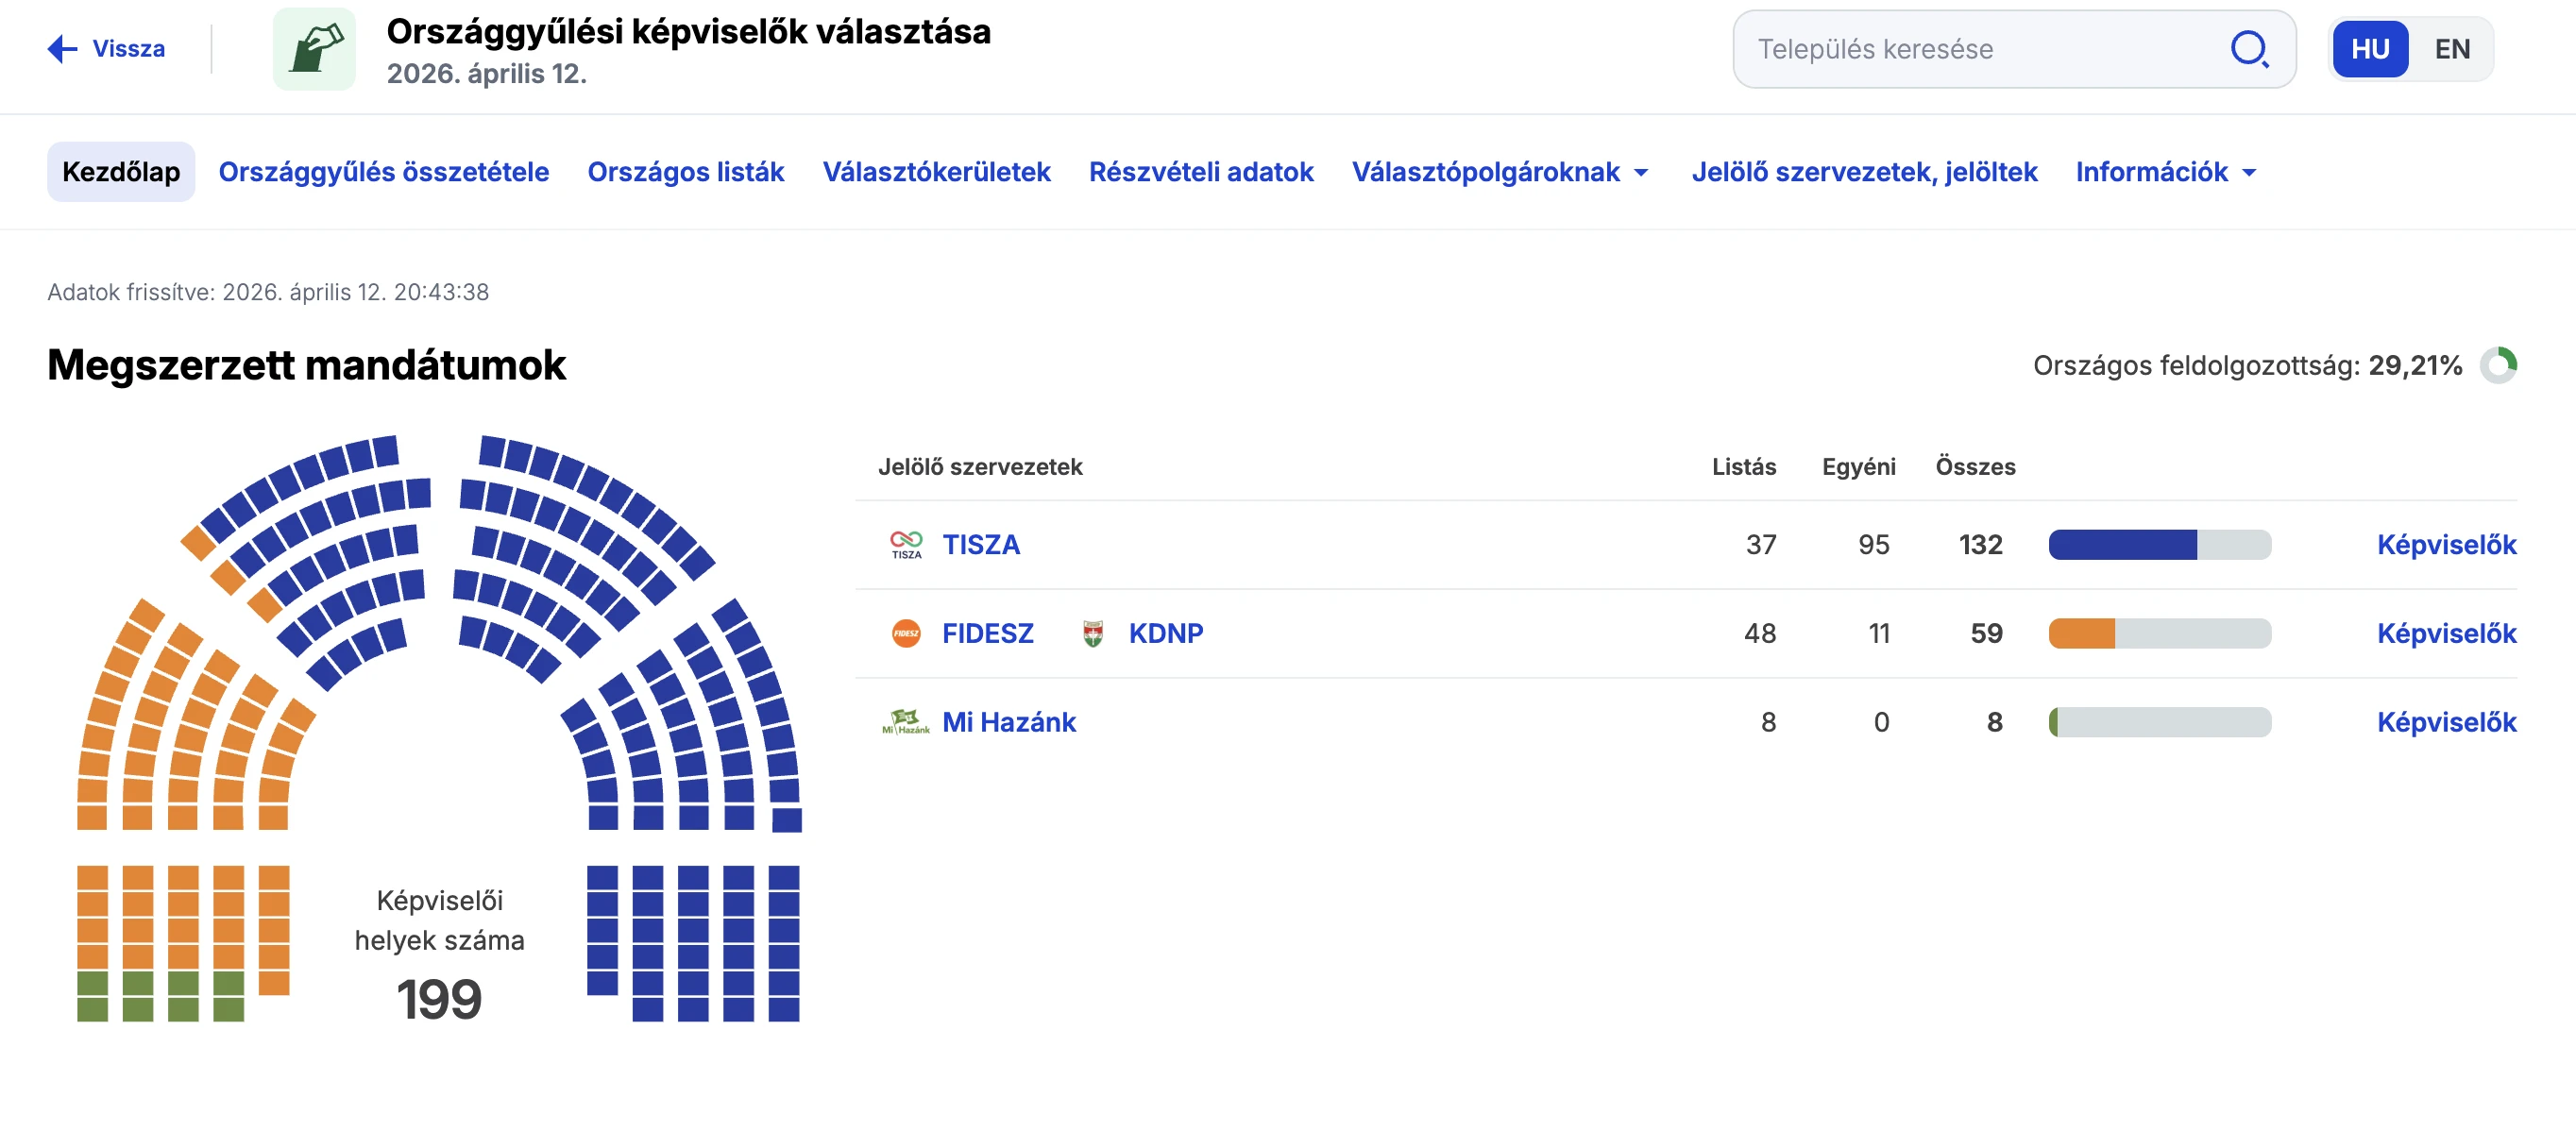Switch language to HU

click(x=2369, y=49)
